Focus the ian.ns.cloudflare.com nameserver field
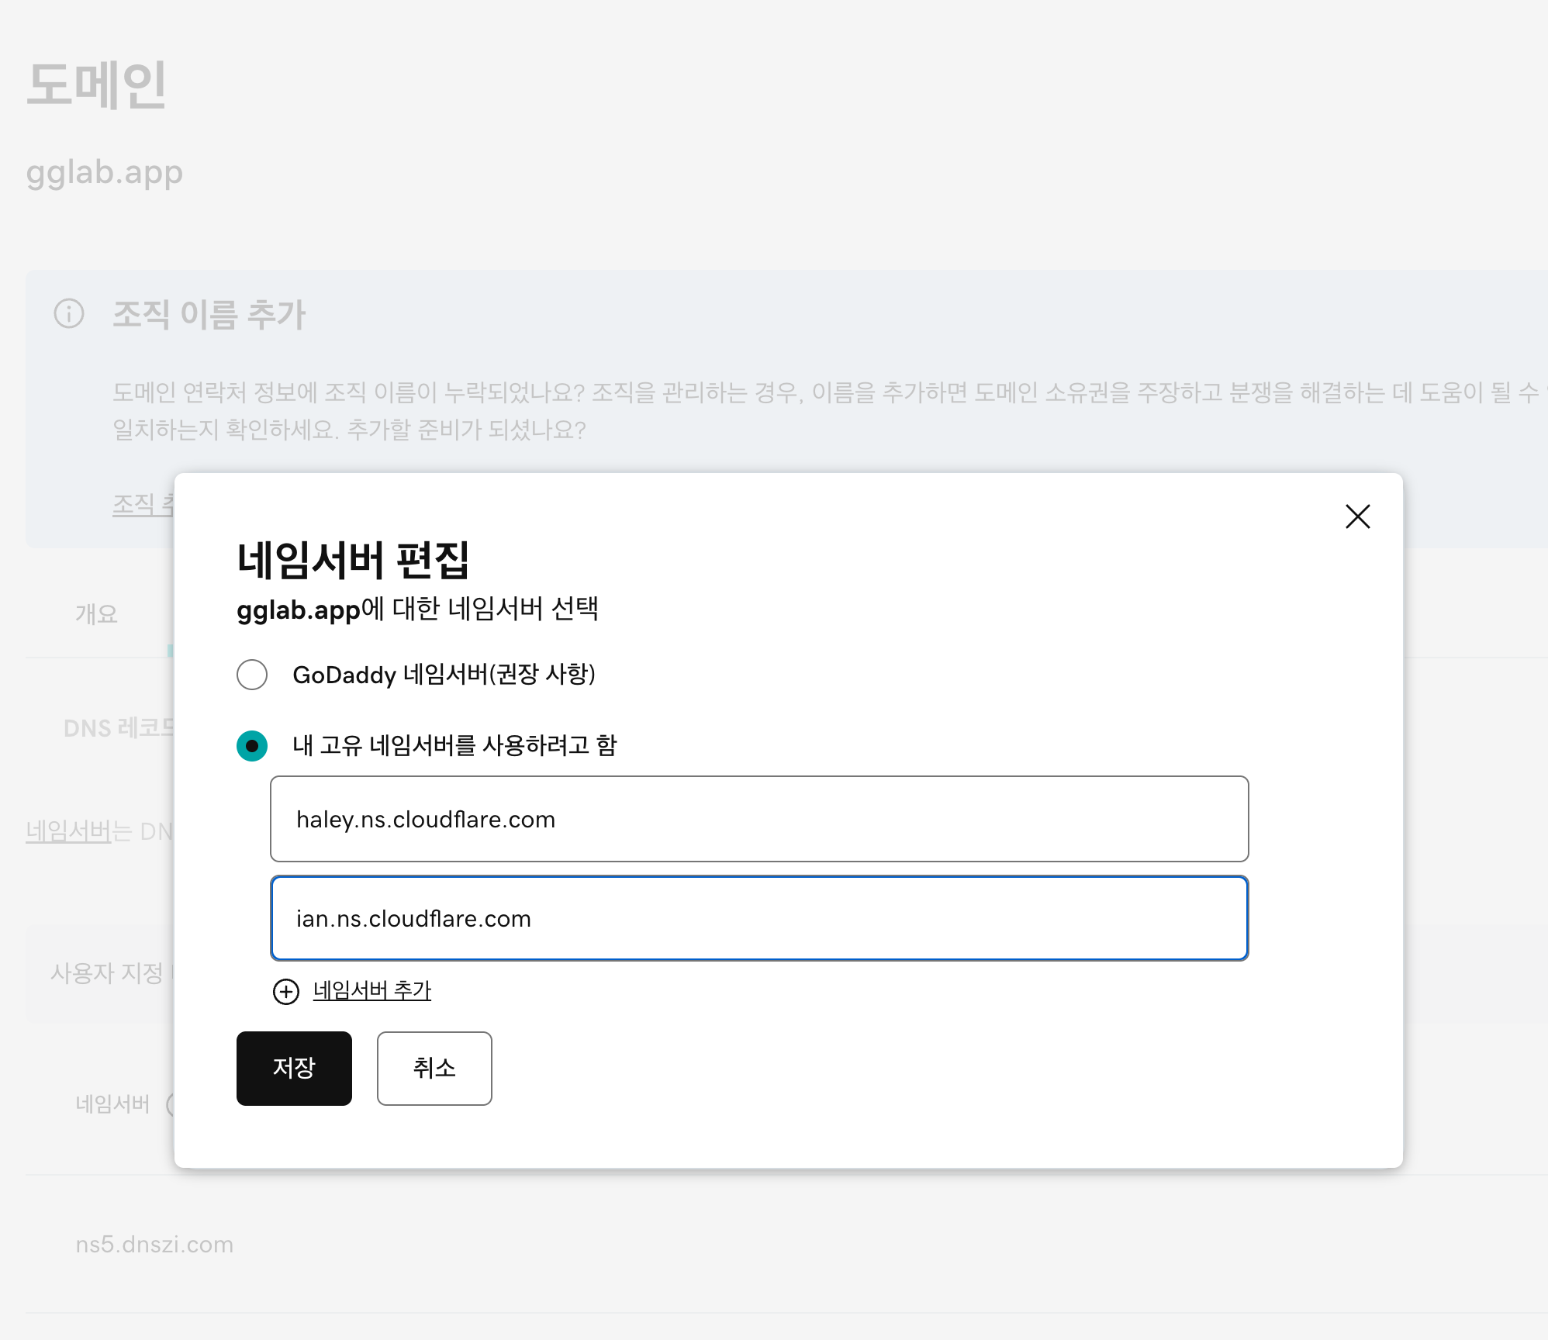Screen dimensions: 1548x1340 click(x=758, y=918)
